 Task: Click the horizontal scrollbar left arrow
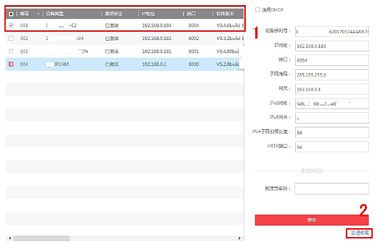click(10, 238)
